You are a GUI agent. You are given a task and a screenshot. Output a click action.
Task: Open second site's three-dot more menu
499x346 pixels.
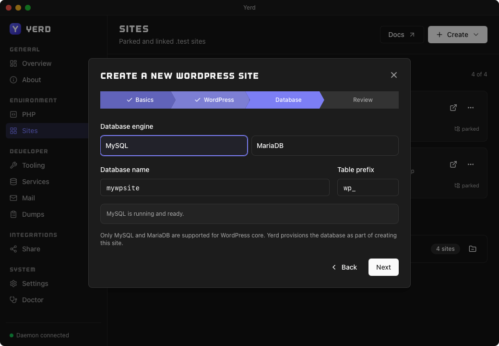pos(471,164)
